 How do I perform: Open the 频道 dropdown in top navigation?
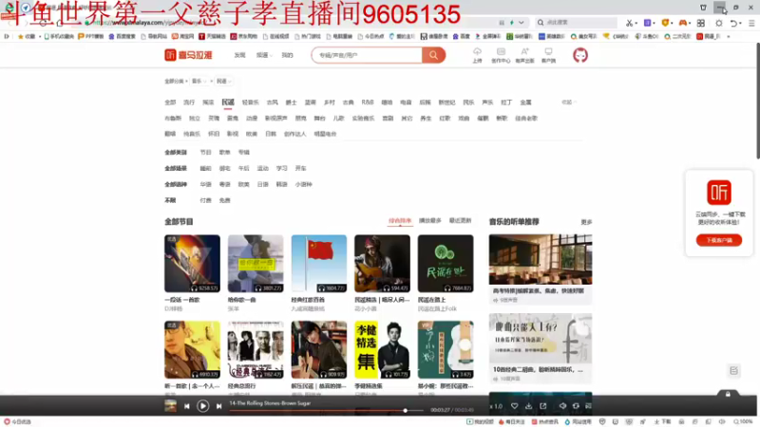tap(264, 55)
